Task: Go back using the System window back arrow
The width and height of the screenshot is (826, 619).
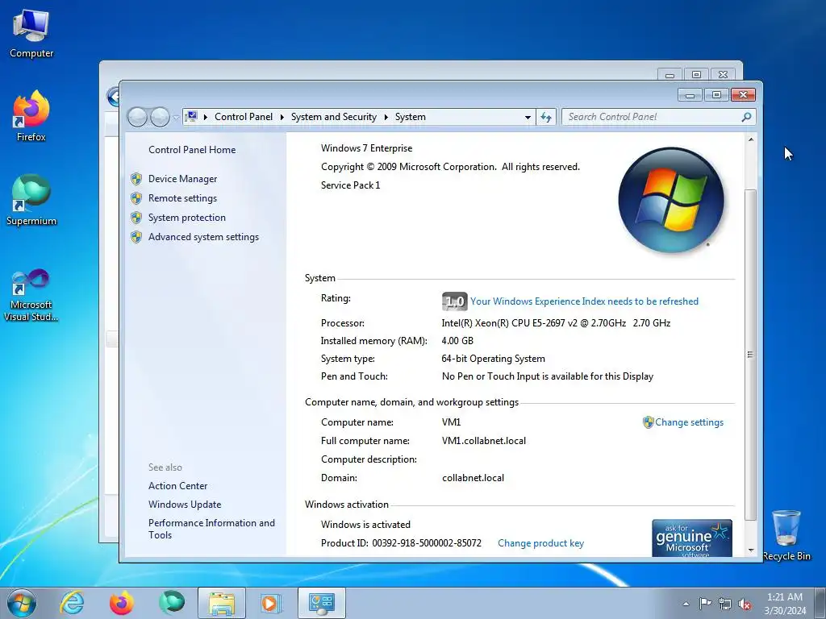Action: pos(137,117)
